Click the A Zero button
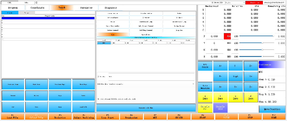287x121 pixels. pyautogui.click(x=251, y=97)
